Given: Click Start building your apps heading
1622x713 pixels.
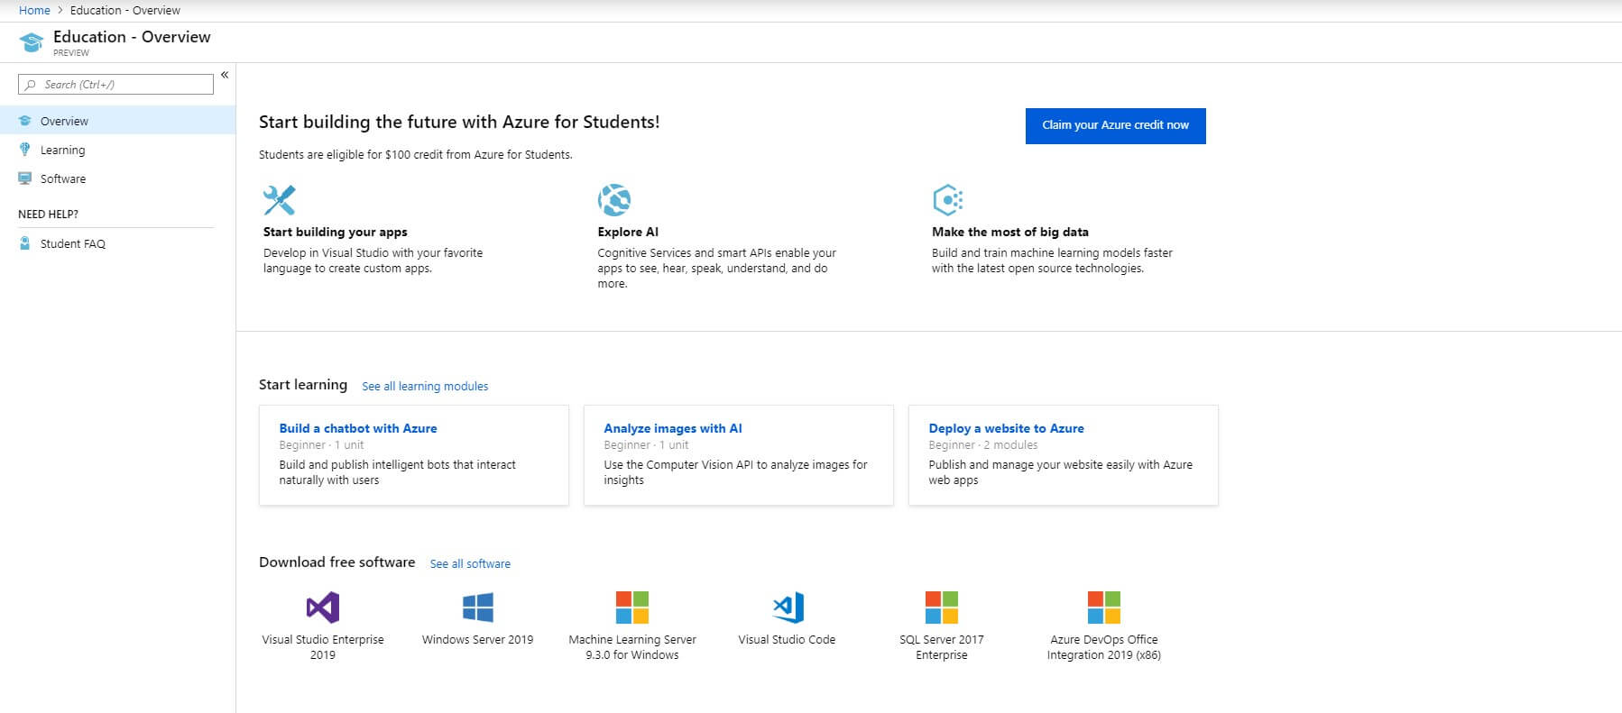Looking at the screenshot, I should pos(336,232).
